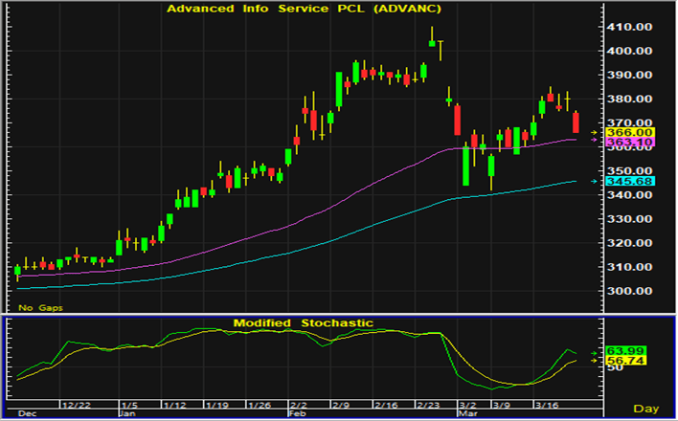Click the magenta 363.10 moving average tag
The width and height of the screenshot is (678, 421).
tap(635, 142)
